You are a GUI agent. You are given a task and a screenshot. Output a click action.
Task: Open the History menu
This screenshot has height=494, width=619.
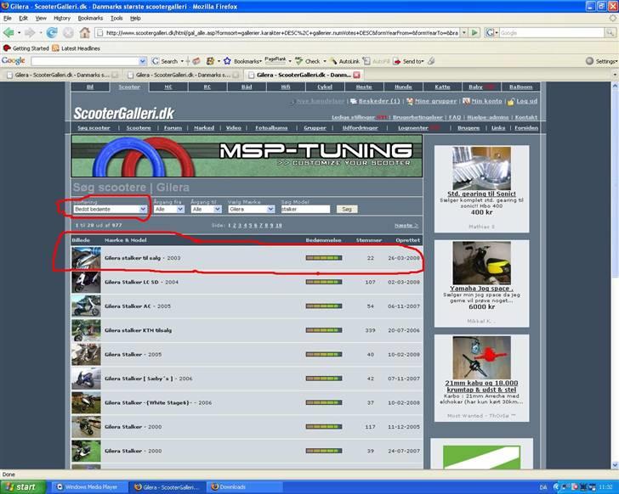(x=62, y=18)
